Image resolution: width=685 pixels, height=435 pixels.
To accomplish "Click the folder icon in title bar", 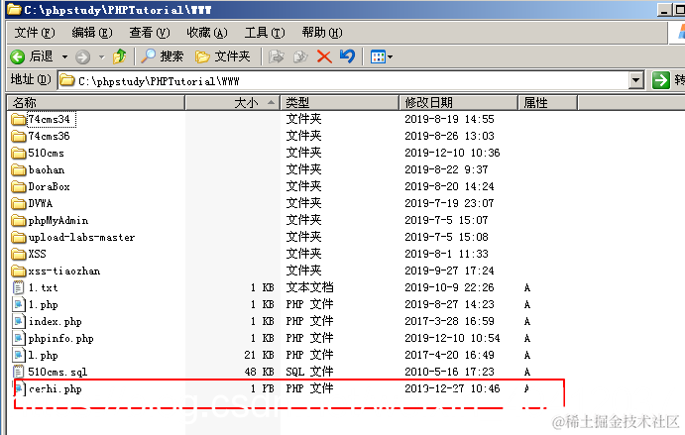I will pos(14,9).
